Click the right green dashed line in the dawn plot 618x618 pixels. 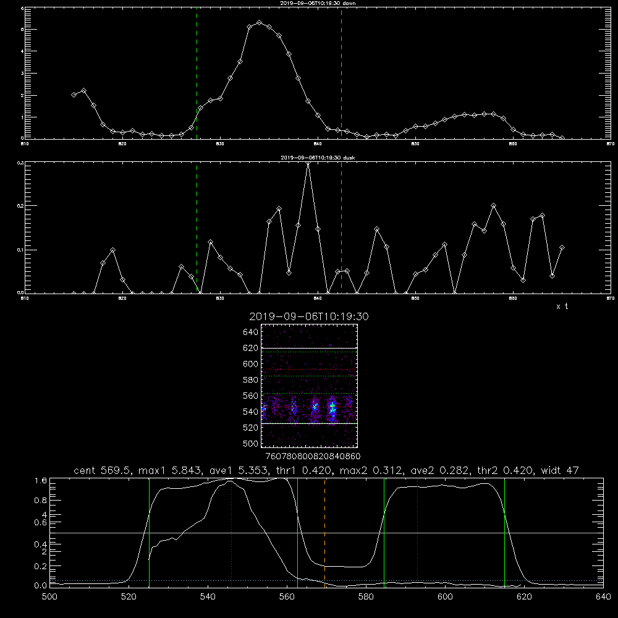pyautogui.click(x=341, y=73)
